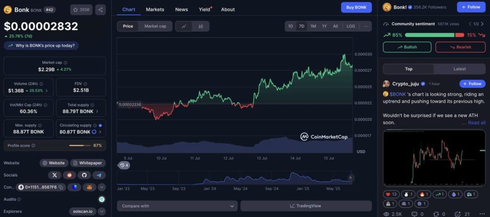Image resolution: width=490 pixels, height=217 pixels.
Task: Set chart range to 7D
Action: (301, 26)
